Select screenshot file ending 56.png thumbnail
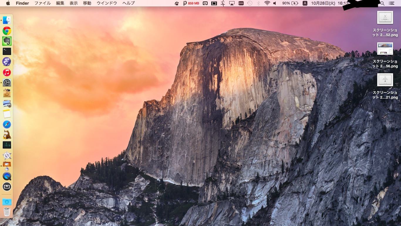The image size is (401, 226). (385, 49)
